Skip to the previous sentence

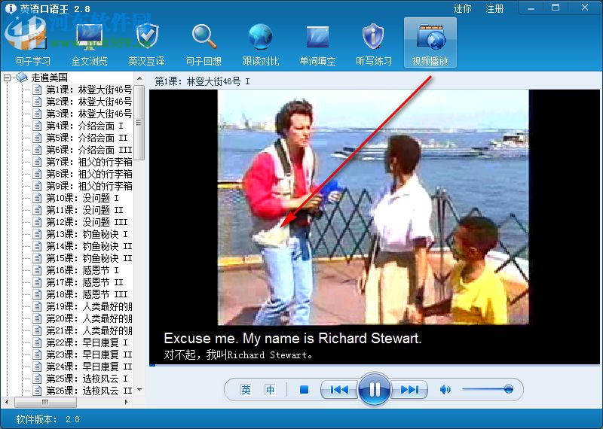(340, 390)
